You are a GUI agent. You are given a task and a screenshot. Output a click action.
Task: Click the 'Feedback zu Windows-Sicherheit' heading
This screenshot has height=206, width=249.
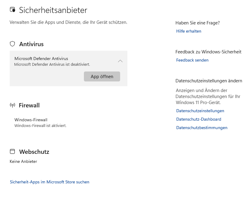208,52
